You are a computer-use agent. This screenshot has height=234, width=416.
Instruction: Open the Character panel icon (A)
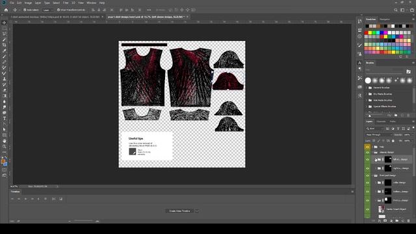359,63
